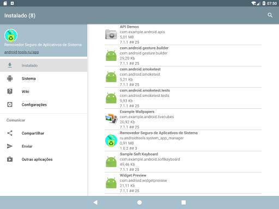The image size is (279, 209).
Task: Click the Example Wallpapers pictures icon
Action: point(111,119)
